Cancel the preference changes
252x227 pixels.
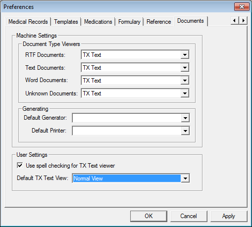(189, 216)
